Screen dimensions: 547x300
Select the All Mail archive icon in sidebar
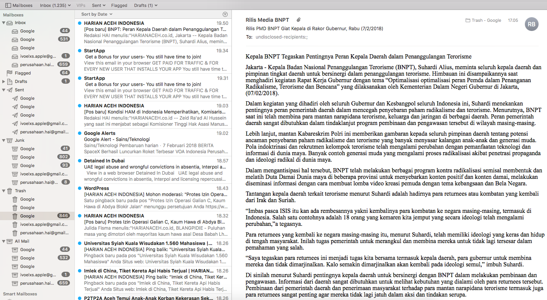pyautogui.click(x=10, y=241)
